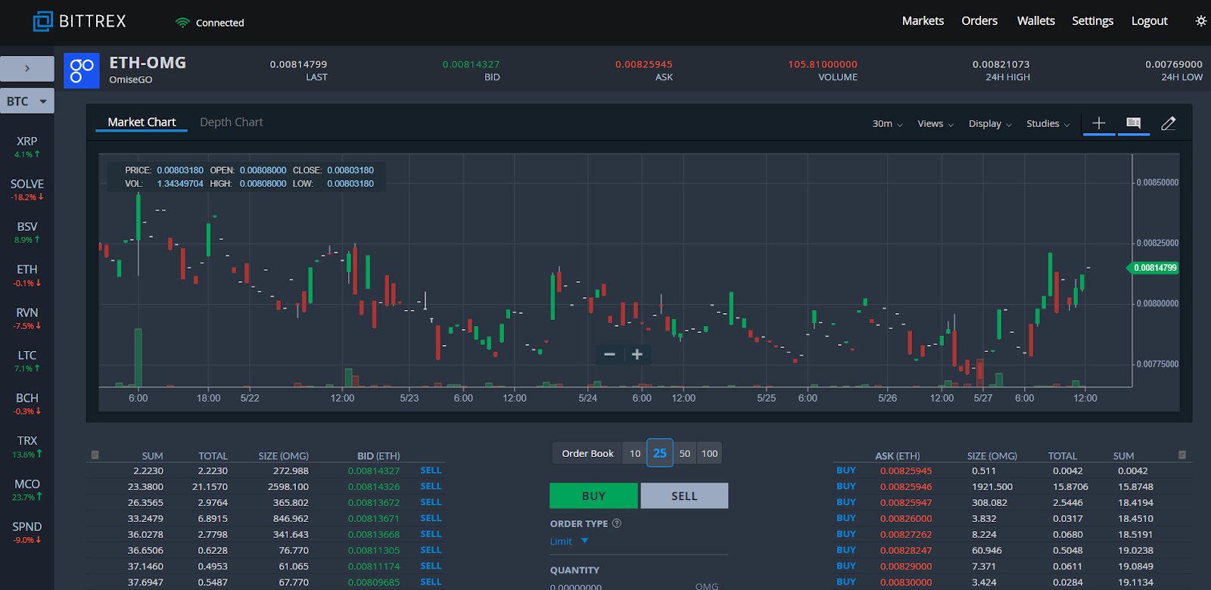Screen dimensions: 1211x590
Task: Zoom in the chart with plus icon
Action: point(637,354)
